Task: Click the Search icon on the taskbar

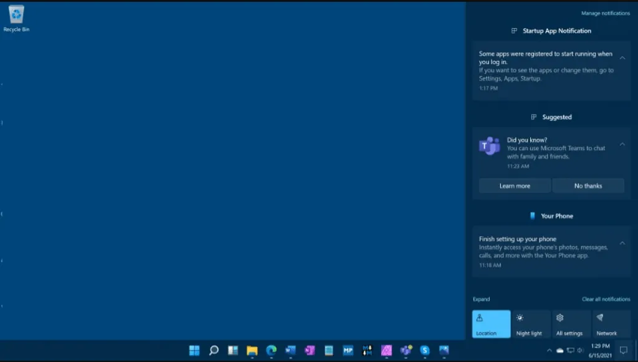Action: pyautogui.click(x=214, y=352)
